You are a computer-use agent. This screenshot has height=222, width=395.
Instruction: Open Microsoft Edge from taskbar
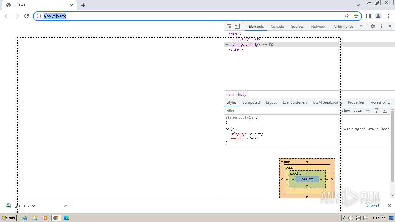pos(66,218)
